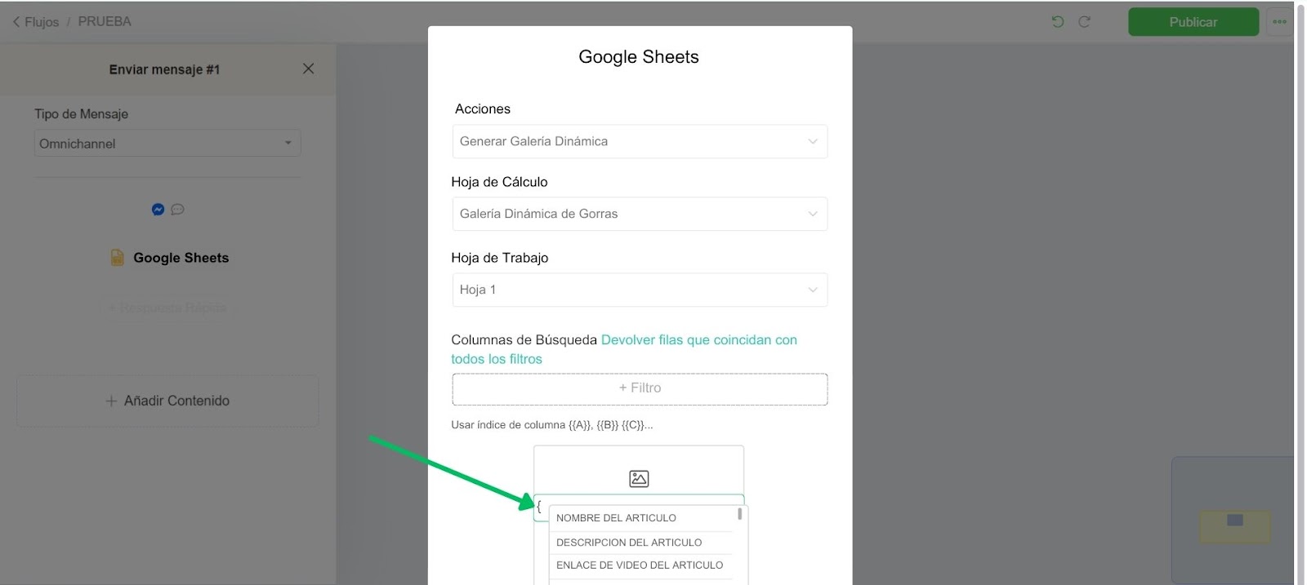
Task: Publish the flow with the Publicar button
Action: (x=1193, y=22)
